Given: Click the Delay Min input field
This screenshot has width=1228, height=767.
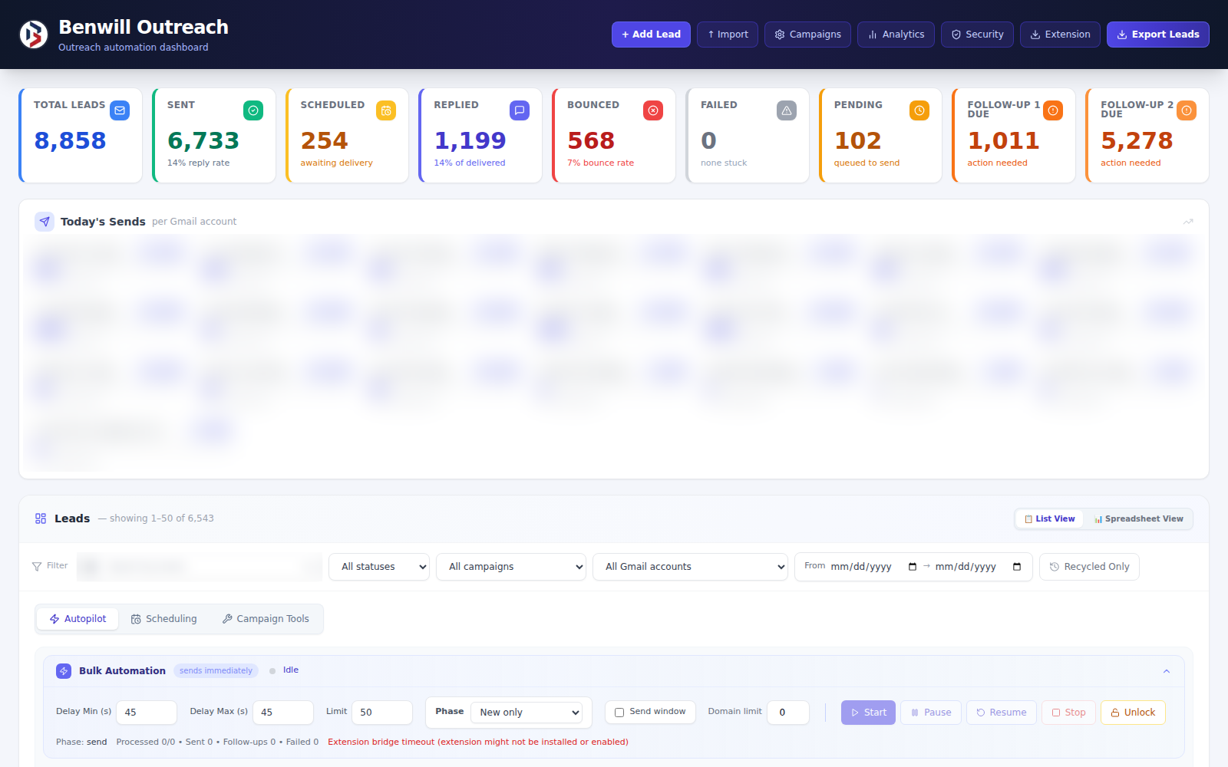Looking at the screenshot, I should (146, 713).
